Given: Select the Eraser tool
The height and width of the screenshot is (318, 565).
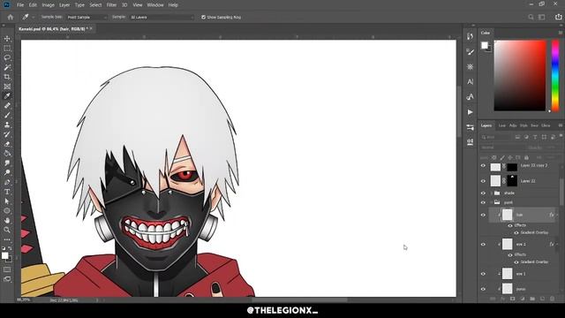Looking at the screenshot, I should point(7,144).
